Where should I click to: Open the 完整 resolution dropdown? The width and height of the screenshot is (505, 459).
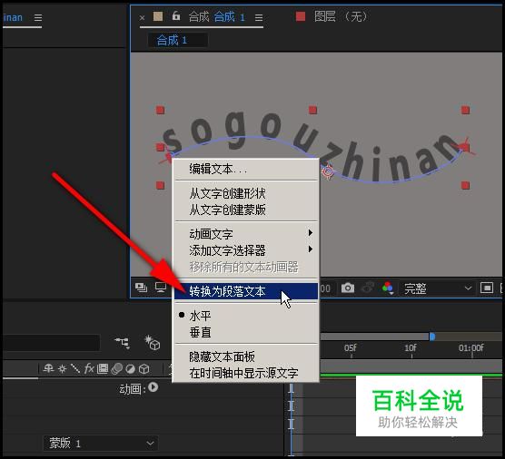pyautogui.click(x=438, y=288)
